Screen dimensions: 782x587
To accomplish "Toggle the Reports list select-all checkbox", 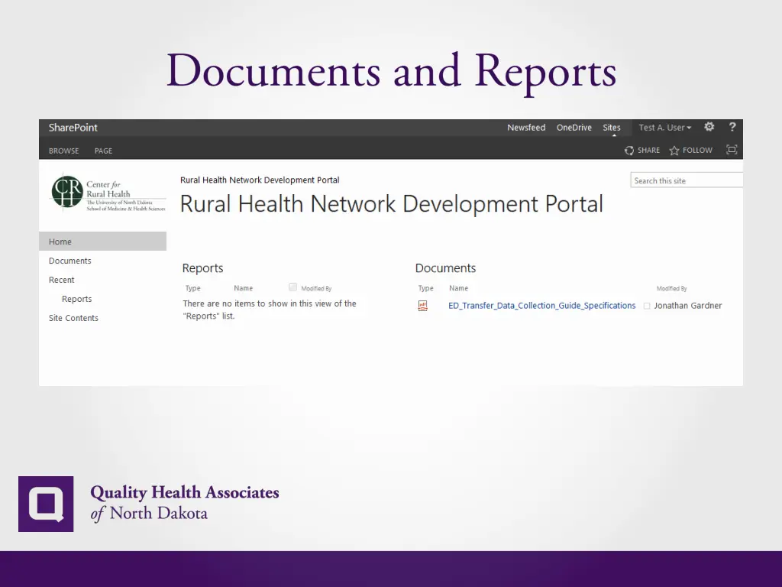I will click(x=292, y=287).
